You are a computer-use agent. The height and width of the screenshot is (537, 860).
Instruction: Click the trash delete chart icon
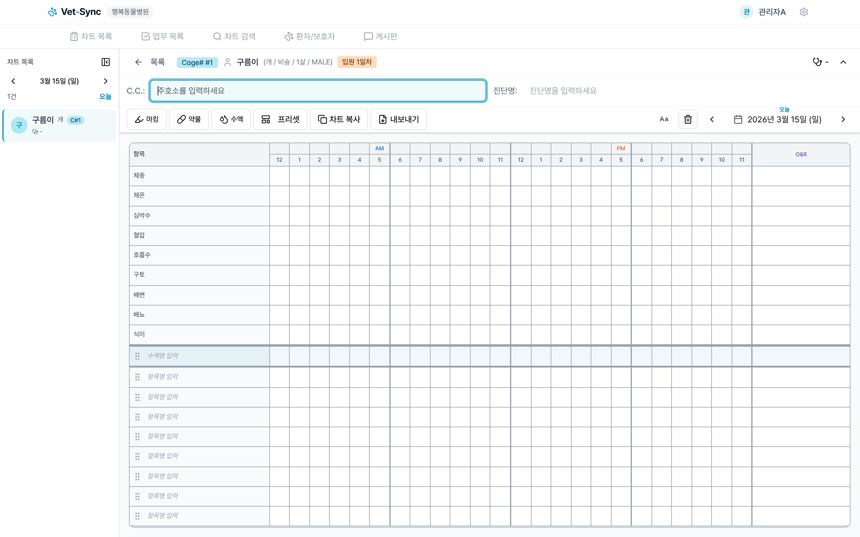click(688, 119)
